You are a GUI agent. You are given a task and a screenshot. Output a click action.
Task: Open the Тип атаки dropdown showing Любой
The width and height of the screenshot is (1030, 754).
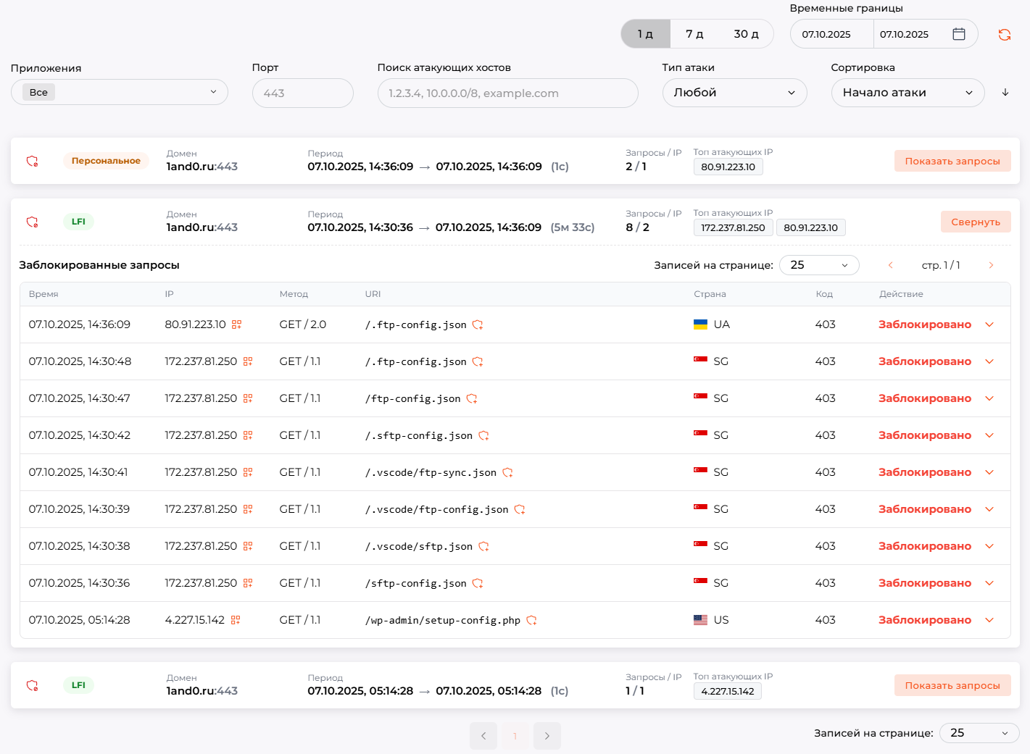click(734, 93)
